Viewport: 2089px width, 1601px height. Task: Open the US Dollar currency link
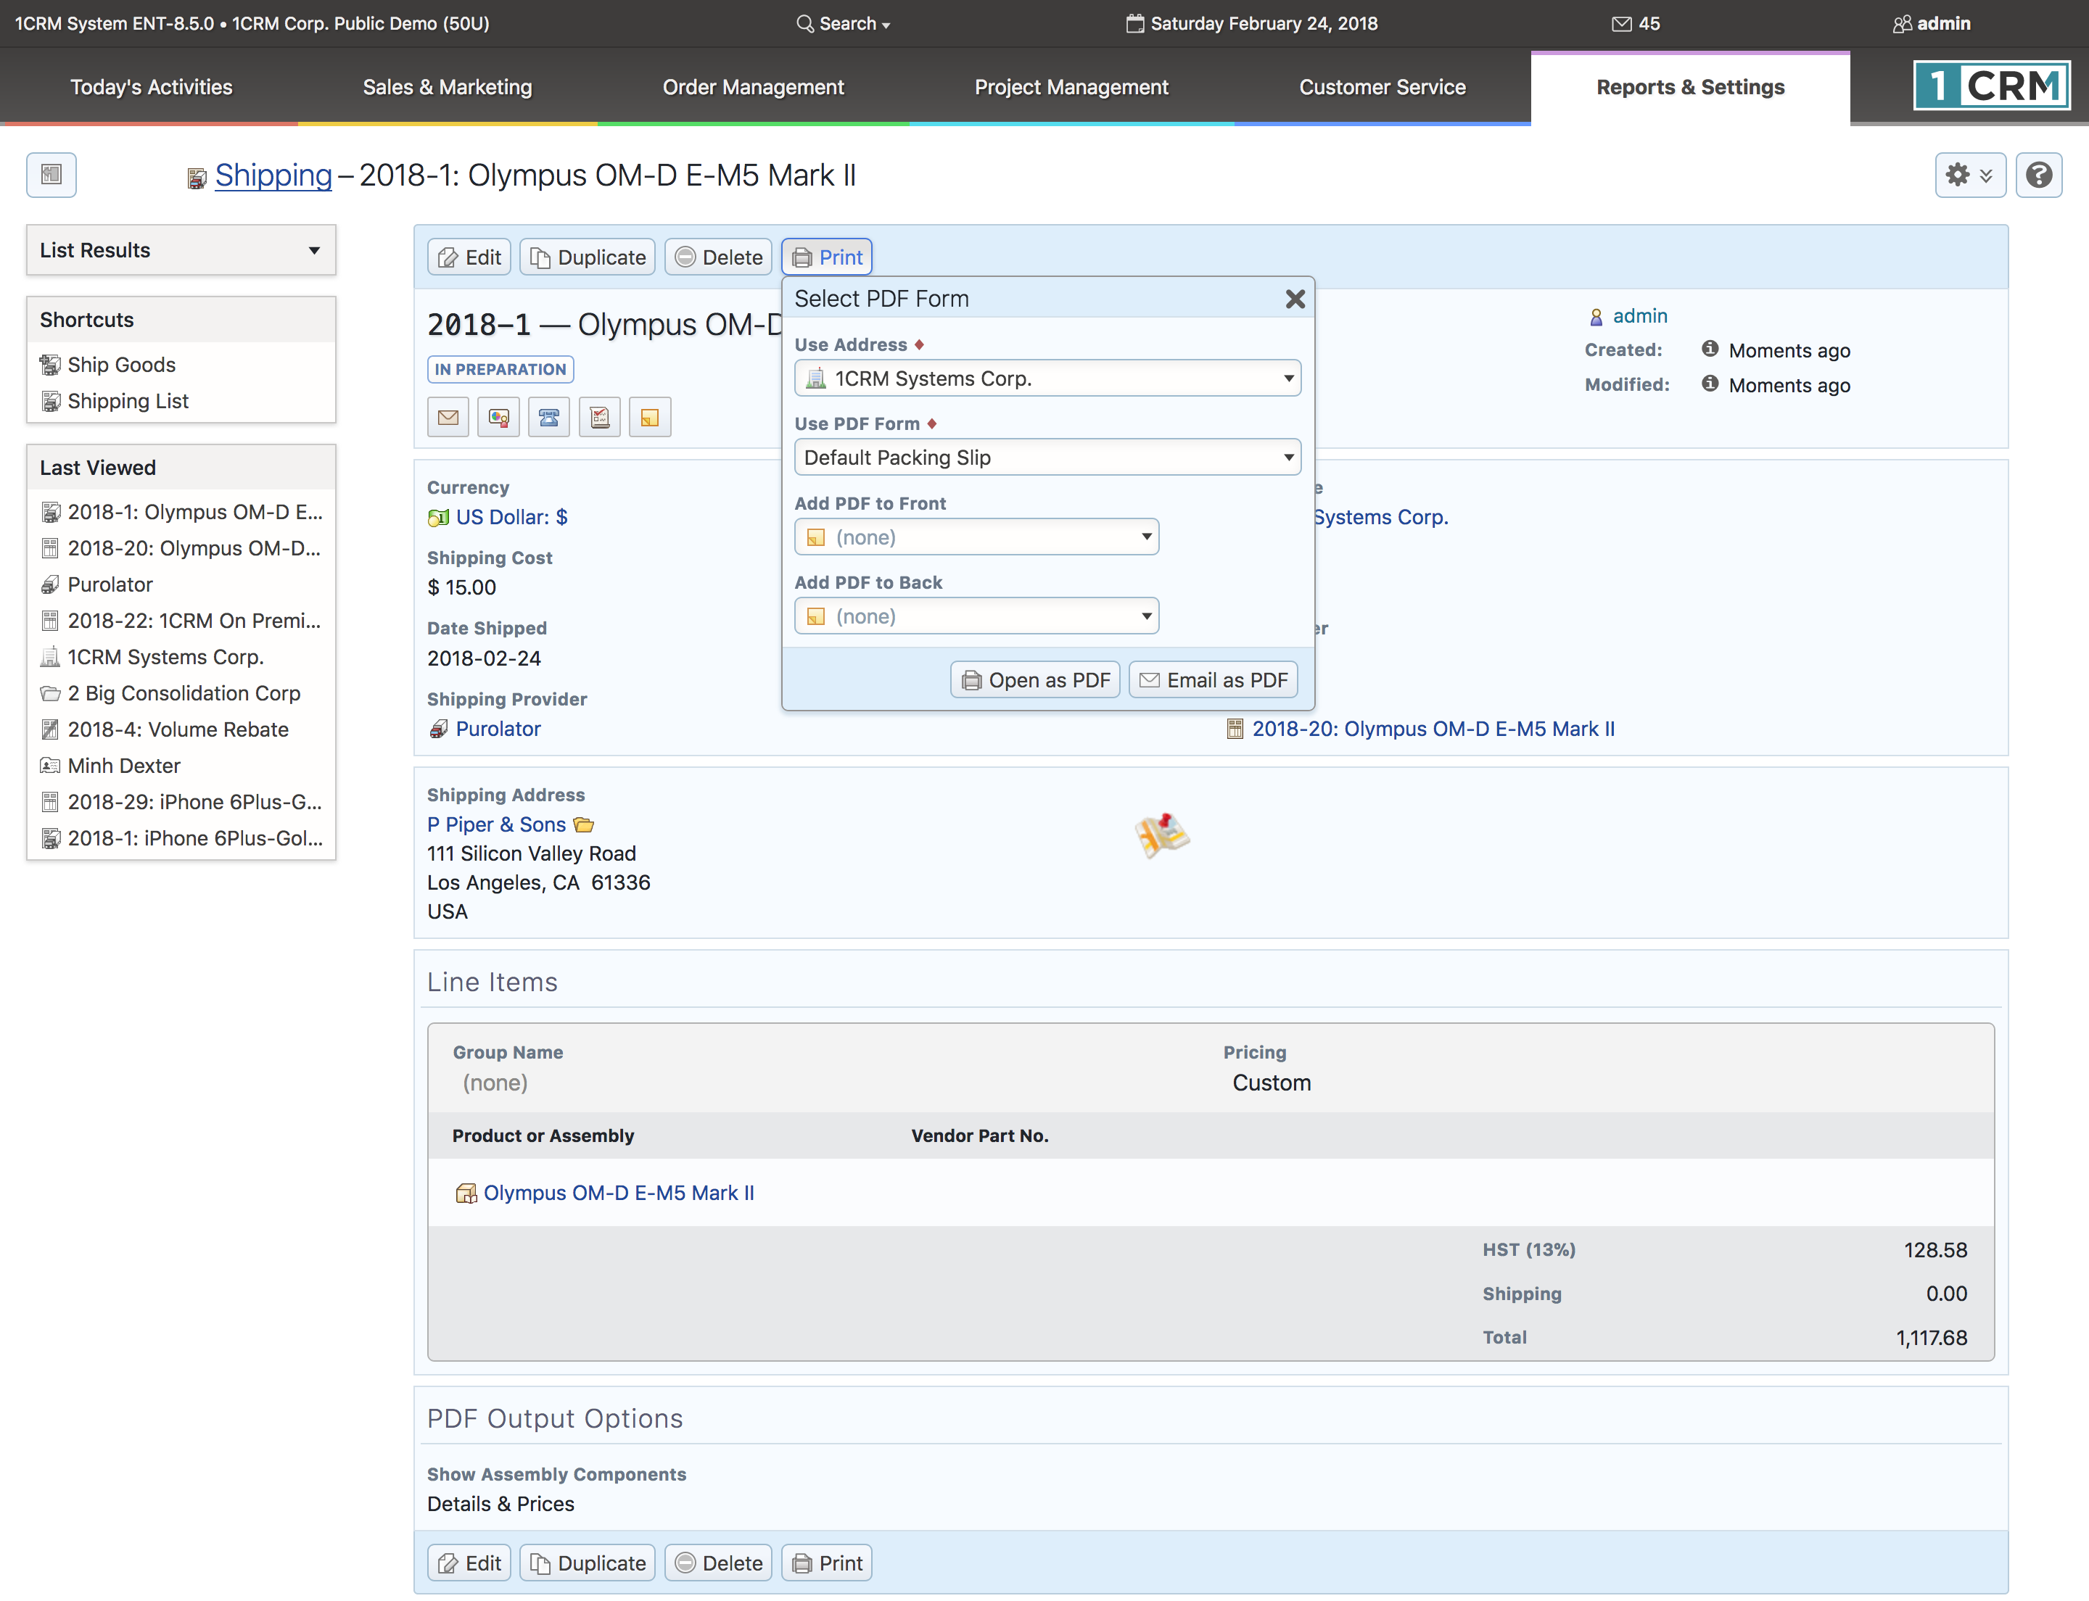[511, 516]
